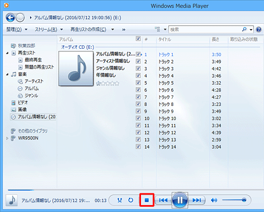Screen dimensions: 264x212
Task: Open the 画像 library
Action: coord(22,109)
